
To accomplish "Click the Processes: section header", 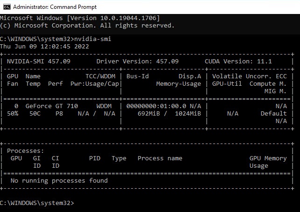I will tap(25, 151).
